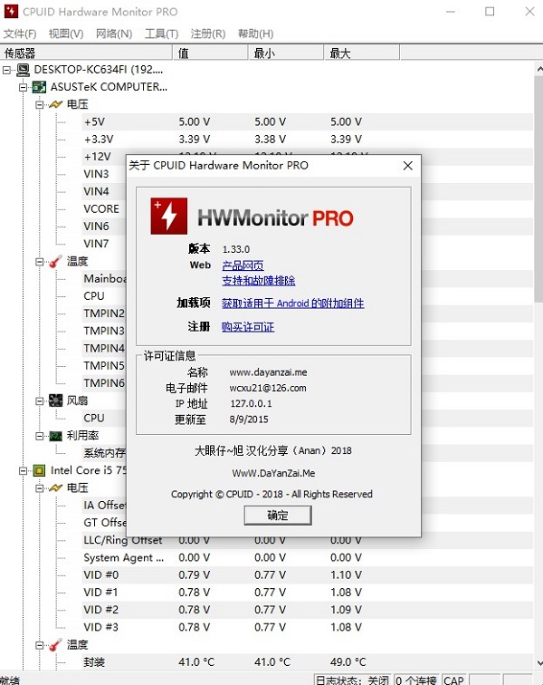Collapse the DESKTOP-KC634FI root node
This screenshot has height=685, width=543.
point(6,70)
